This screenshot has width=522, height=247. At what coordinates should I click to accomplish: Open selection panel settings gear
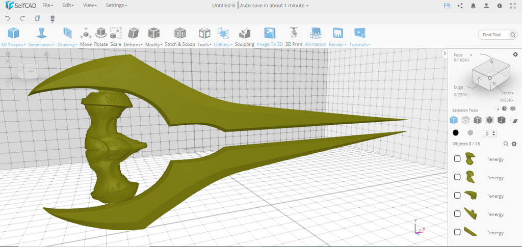515,54
